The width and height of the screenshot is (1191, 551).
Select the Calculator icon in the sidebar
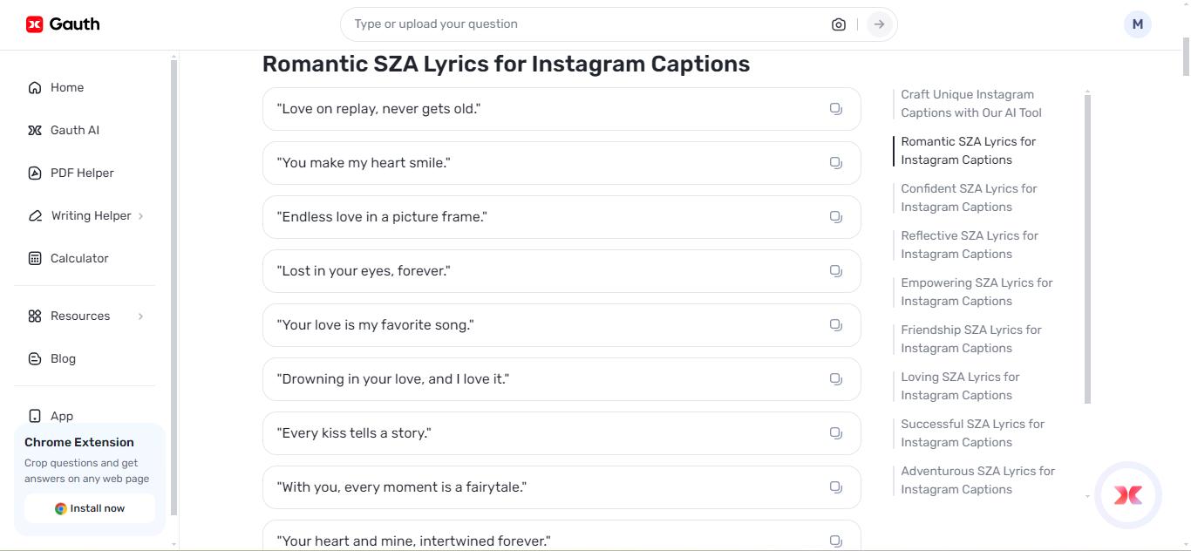(34, 257)
